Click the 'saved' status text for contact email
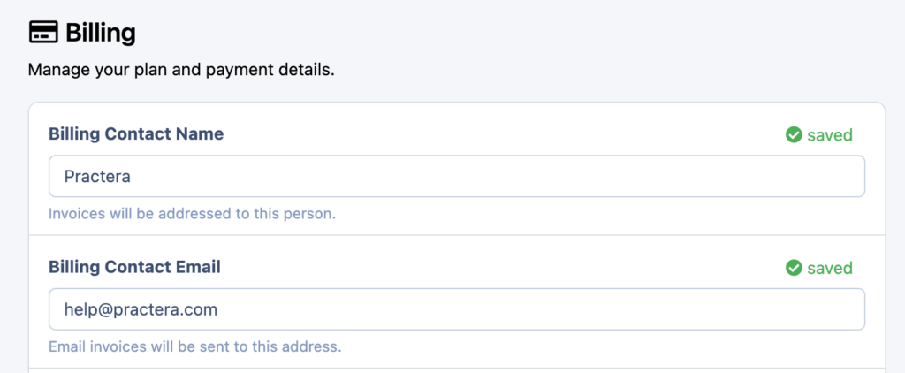The width and height of the screenshot is (905, 373). (x=830, y=268)
